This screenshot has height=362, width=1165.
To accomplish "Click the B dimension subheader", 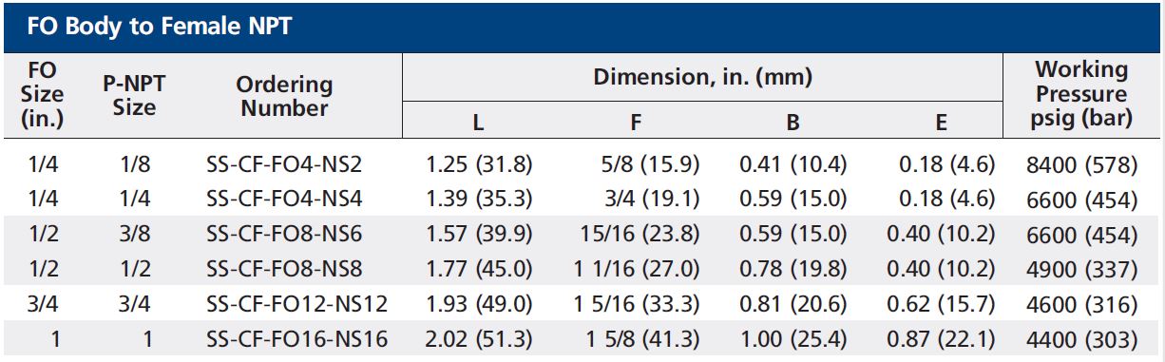I will coord(793,122).
